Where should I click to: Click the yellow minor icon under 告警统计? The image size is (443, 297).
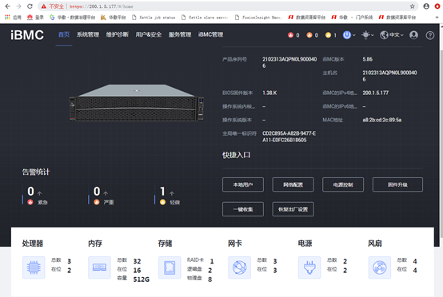pyautogui.click(x=163, y=202)
